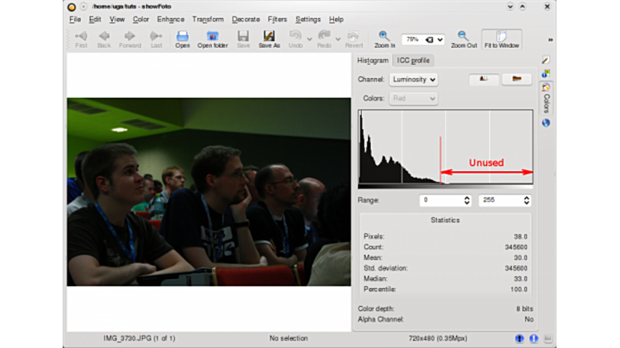Open the pencil properties sidebar icon
The width and height of the screenshot is (620, 348).
tap(546, 61)
